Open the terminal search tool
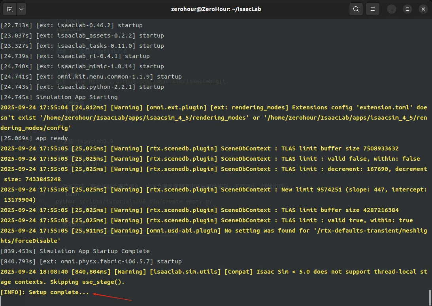This screenshot has width=432, height=306. click(x=356, y=9)
